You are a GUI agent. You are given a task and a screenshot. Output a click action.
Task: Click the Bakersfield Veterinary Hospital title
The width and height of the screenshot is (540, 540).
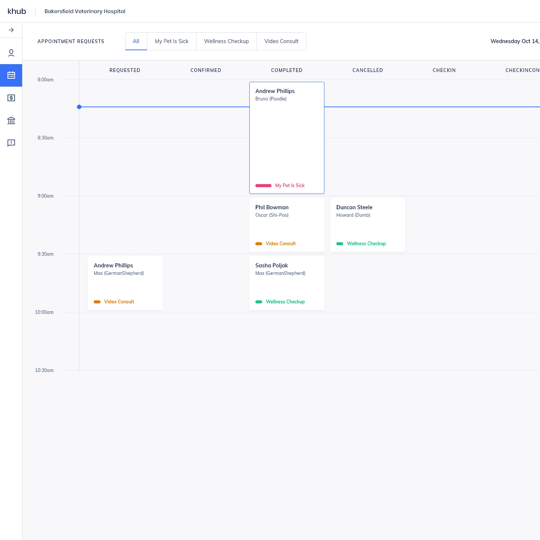pyautogui.click(x=85, y=11)
